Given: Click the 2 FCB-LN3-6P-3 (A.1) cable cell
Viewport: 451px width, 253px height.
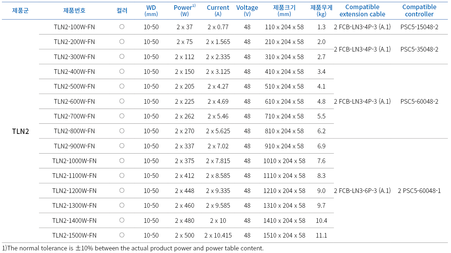Looking at the screenshot, I should coord(362,191).
